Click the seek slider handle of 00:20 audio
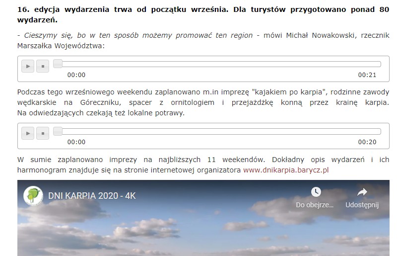Viewport: 399px width, 256px height. [58, 131]
